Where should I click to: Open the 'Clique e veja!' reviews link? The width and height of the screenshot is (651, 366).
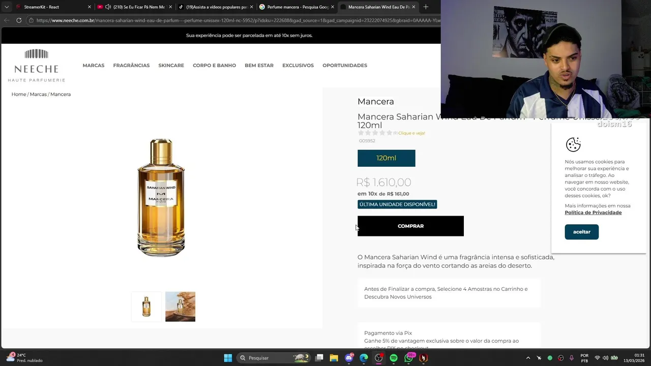[x=411, y=133]
